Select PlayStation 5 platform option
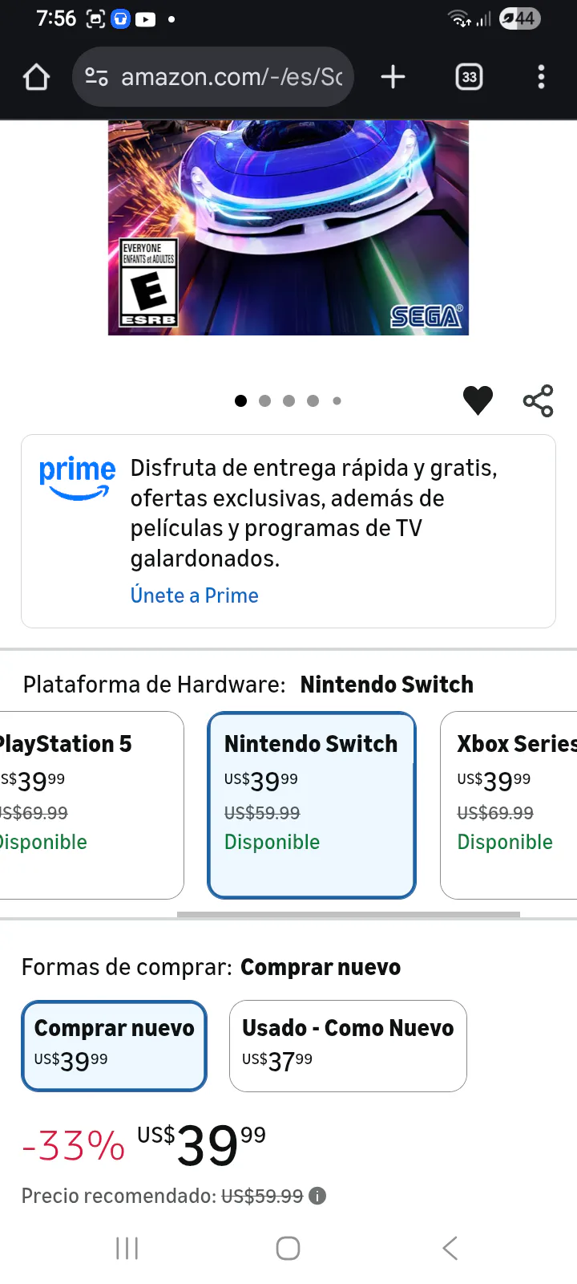The height and width of the screenshot is (1284, 577). pyautogui.click(x=88, y=804)
